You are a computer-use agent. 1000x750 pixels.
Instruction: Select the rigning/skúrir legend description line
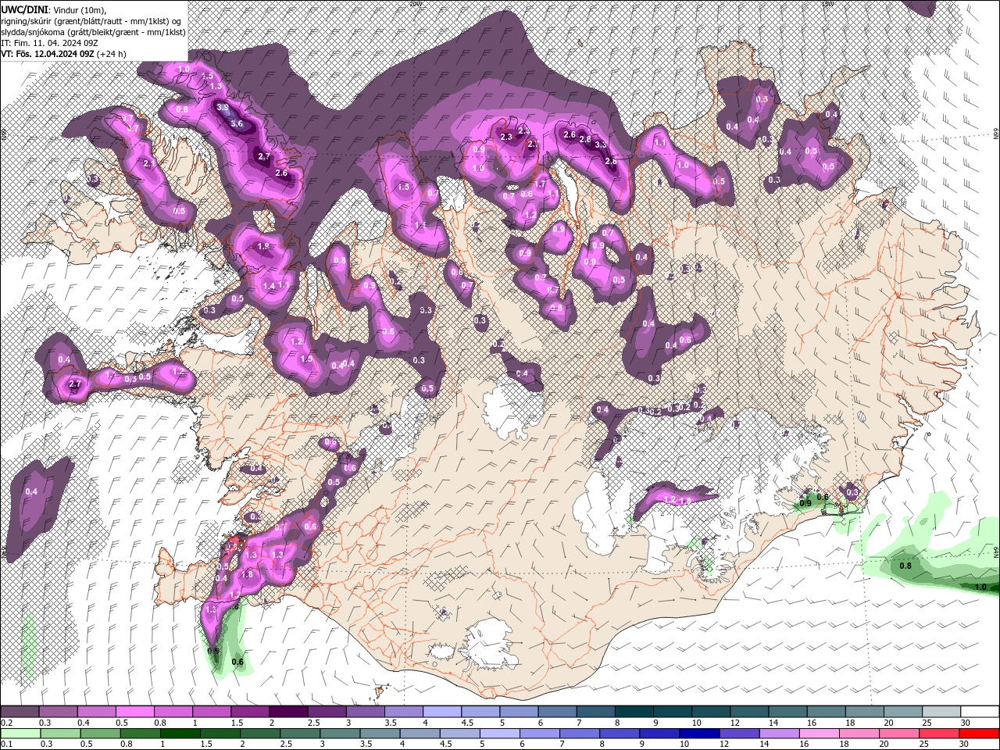(92, 20)
